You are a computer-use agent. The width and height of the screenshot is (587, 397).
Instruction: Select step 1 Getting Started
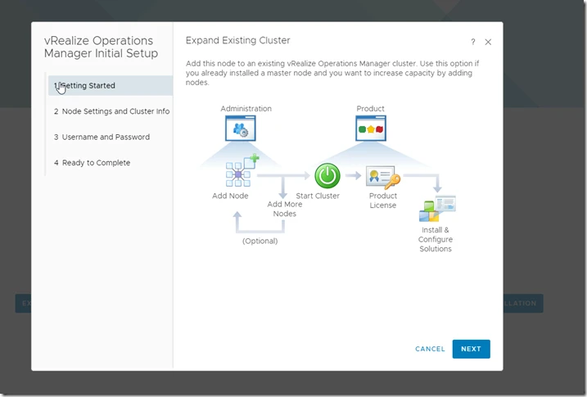pyautogui.click(x=111, y=85)
